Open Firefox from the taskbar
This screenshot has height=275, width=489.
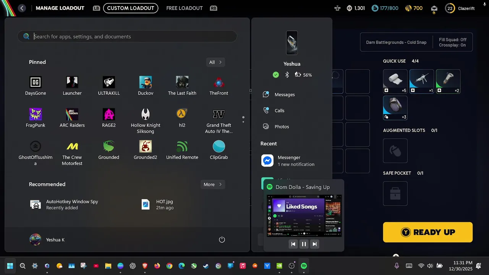pos(157,266)
